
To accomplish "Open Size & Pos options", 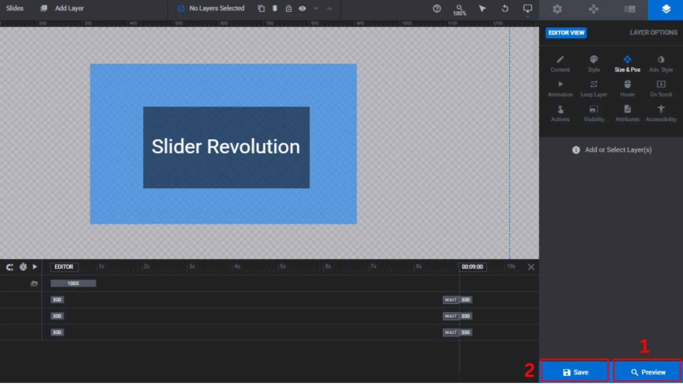I will (627, 64).
